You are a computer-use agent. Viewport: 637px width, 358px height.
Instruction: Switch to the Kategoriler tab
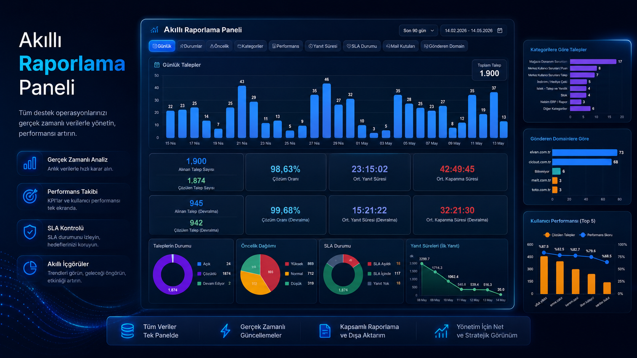[x=250, y=46]
